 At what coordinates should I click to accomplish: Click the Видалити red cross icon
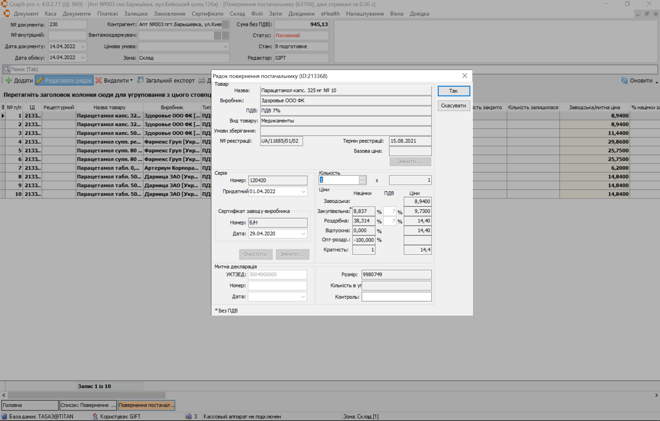[98, 81]
